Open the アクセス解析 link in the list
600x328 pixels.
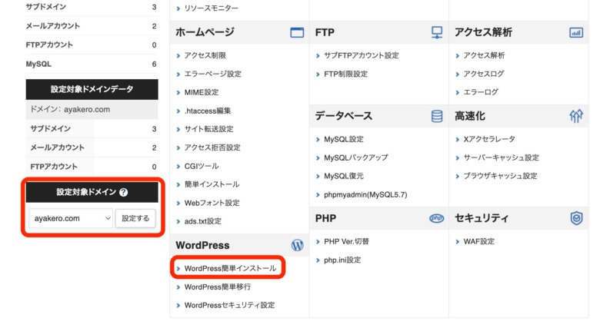484,55
